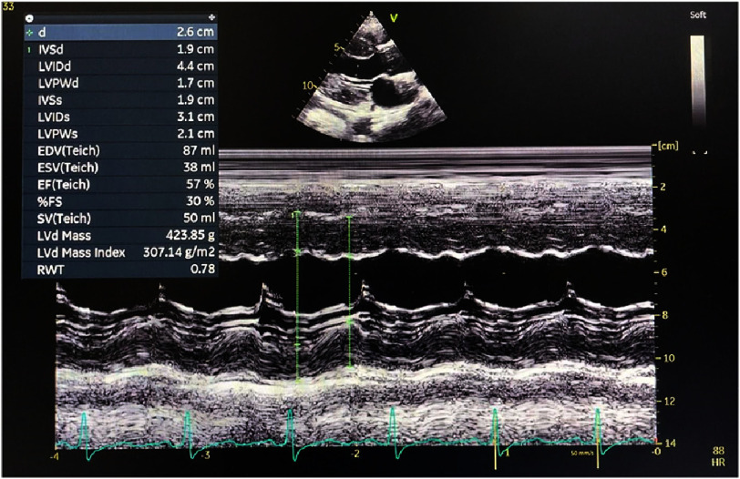Select the LVIDd 4.4 cm row
Image resolution: width=740 pixels, height=479 pixels.
point(121,66)
